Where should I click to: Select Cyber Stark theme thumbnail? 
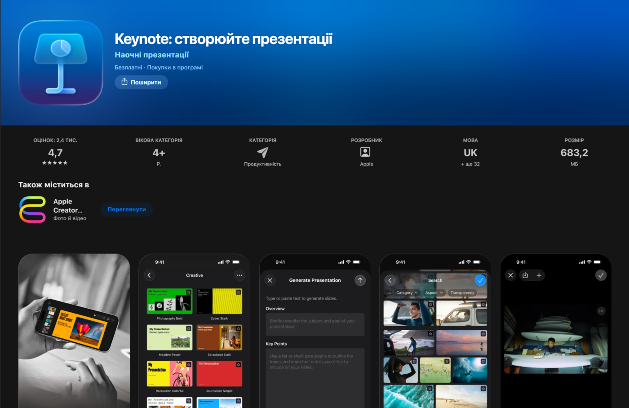[219, 301]
